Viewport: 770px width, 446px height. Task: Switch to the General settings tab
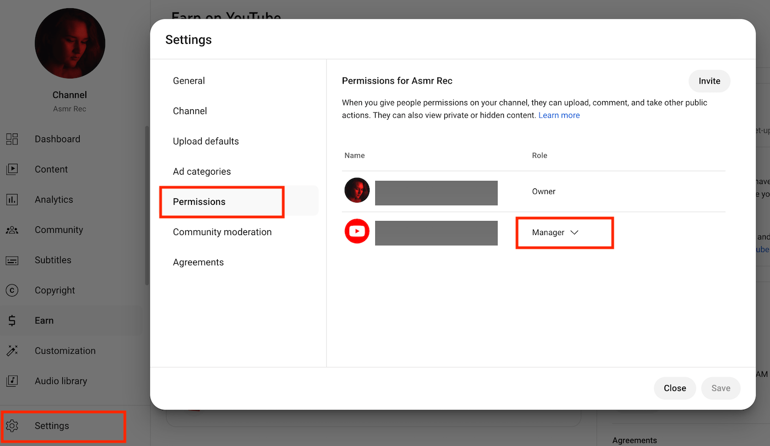click(189, 81)
